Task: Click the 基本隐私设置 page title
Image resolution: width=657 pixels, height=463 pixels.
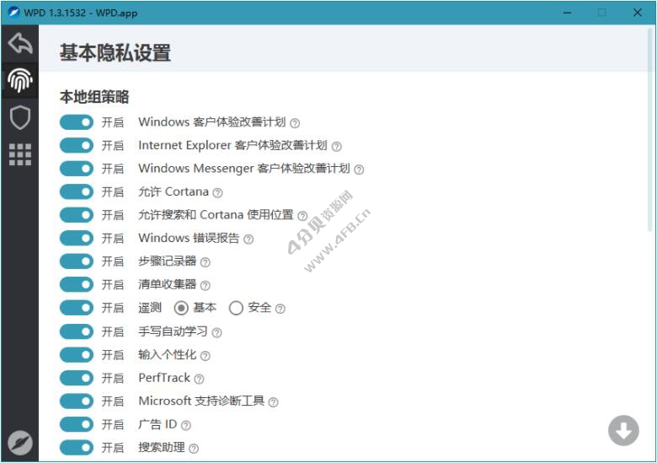Action: click(115, 53)
